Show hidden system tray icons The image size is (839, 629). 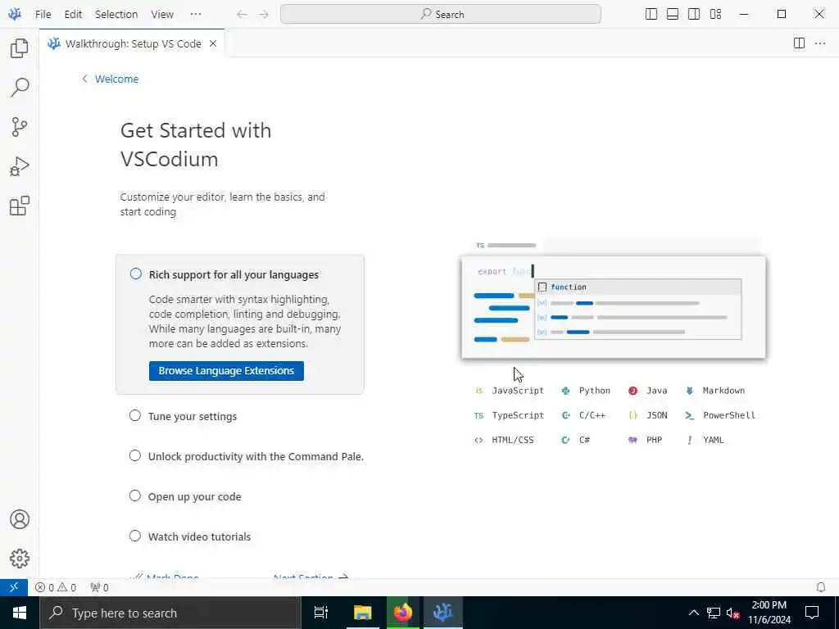click(x=693, y=613)
